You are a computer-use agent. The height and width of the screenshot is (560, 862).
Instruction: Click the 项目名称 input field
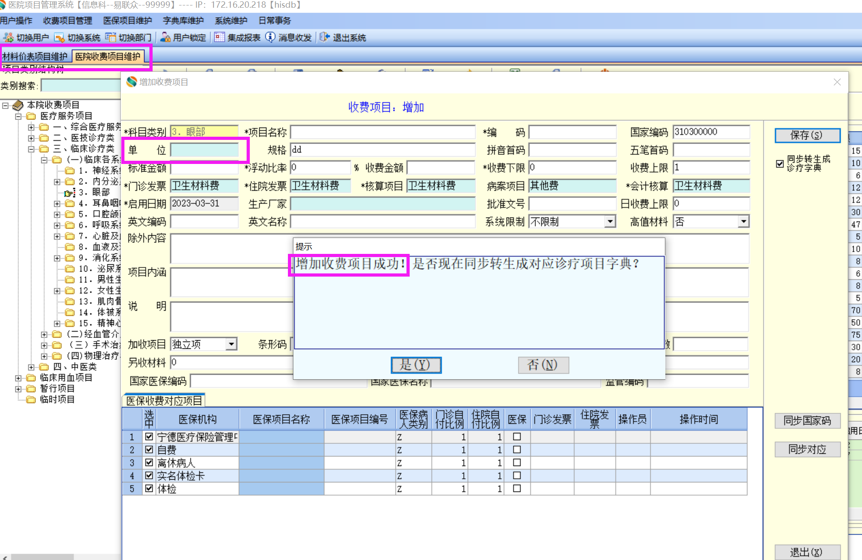[382, 132]
